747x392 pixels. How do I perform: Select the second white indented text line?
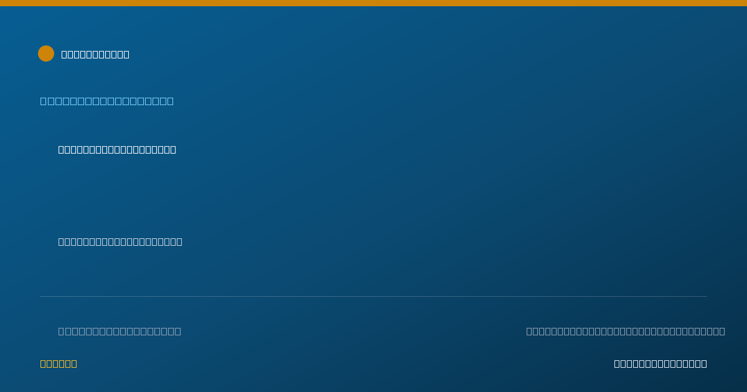120,241
